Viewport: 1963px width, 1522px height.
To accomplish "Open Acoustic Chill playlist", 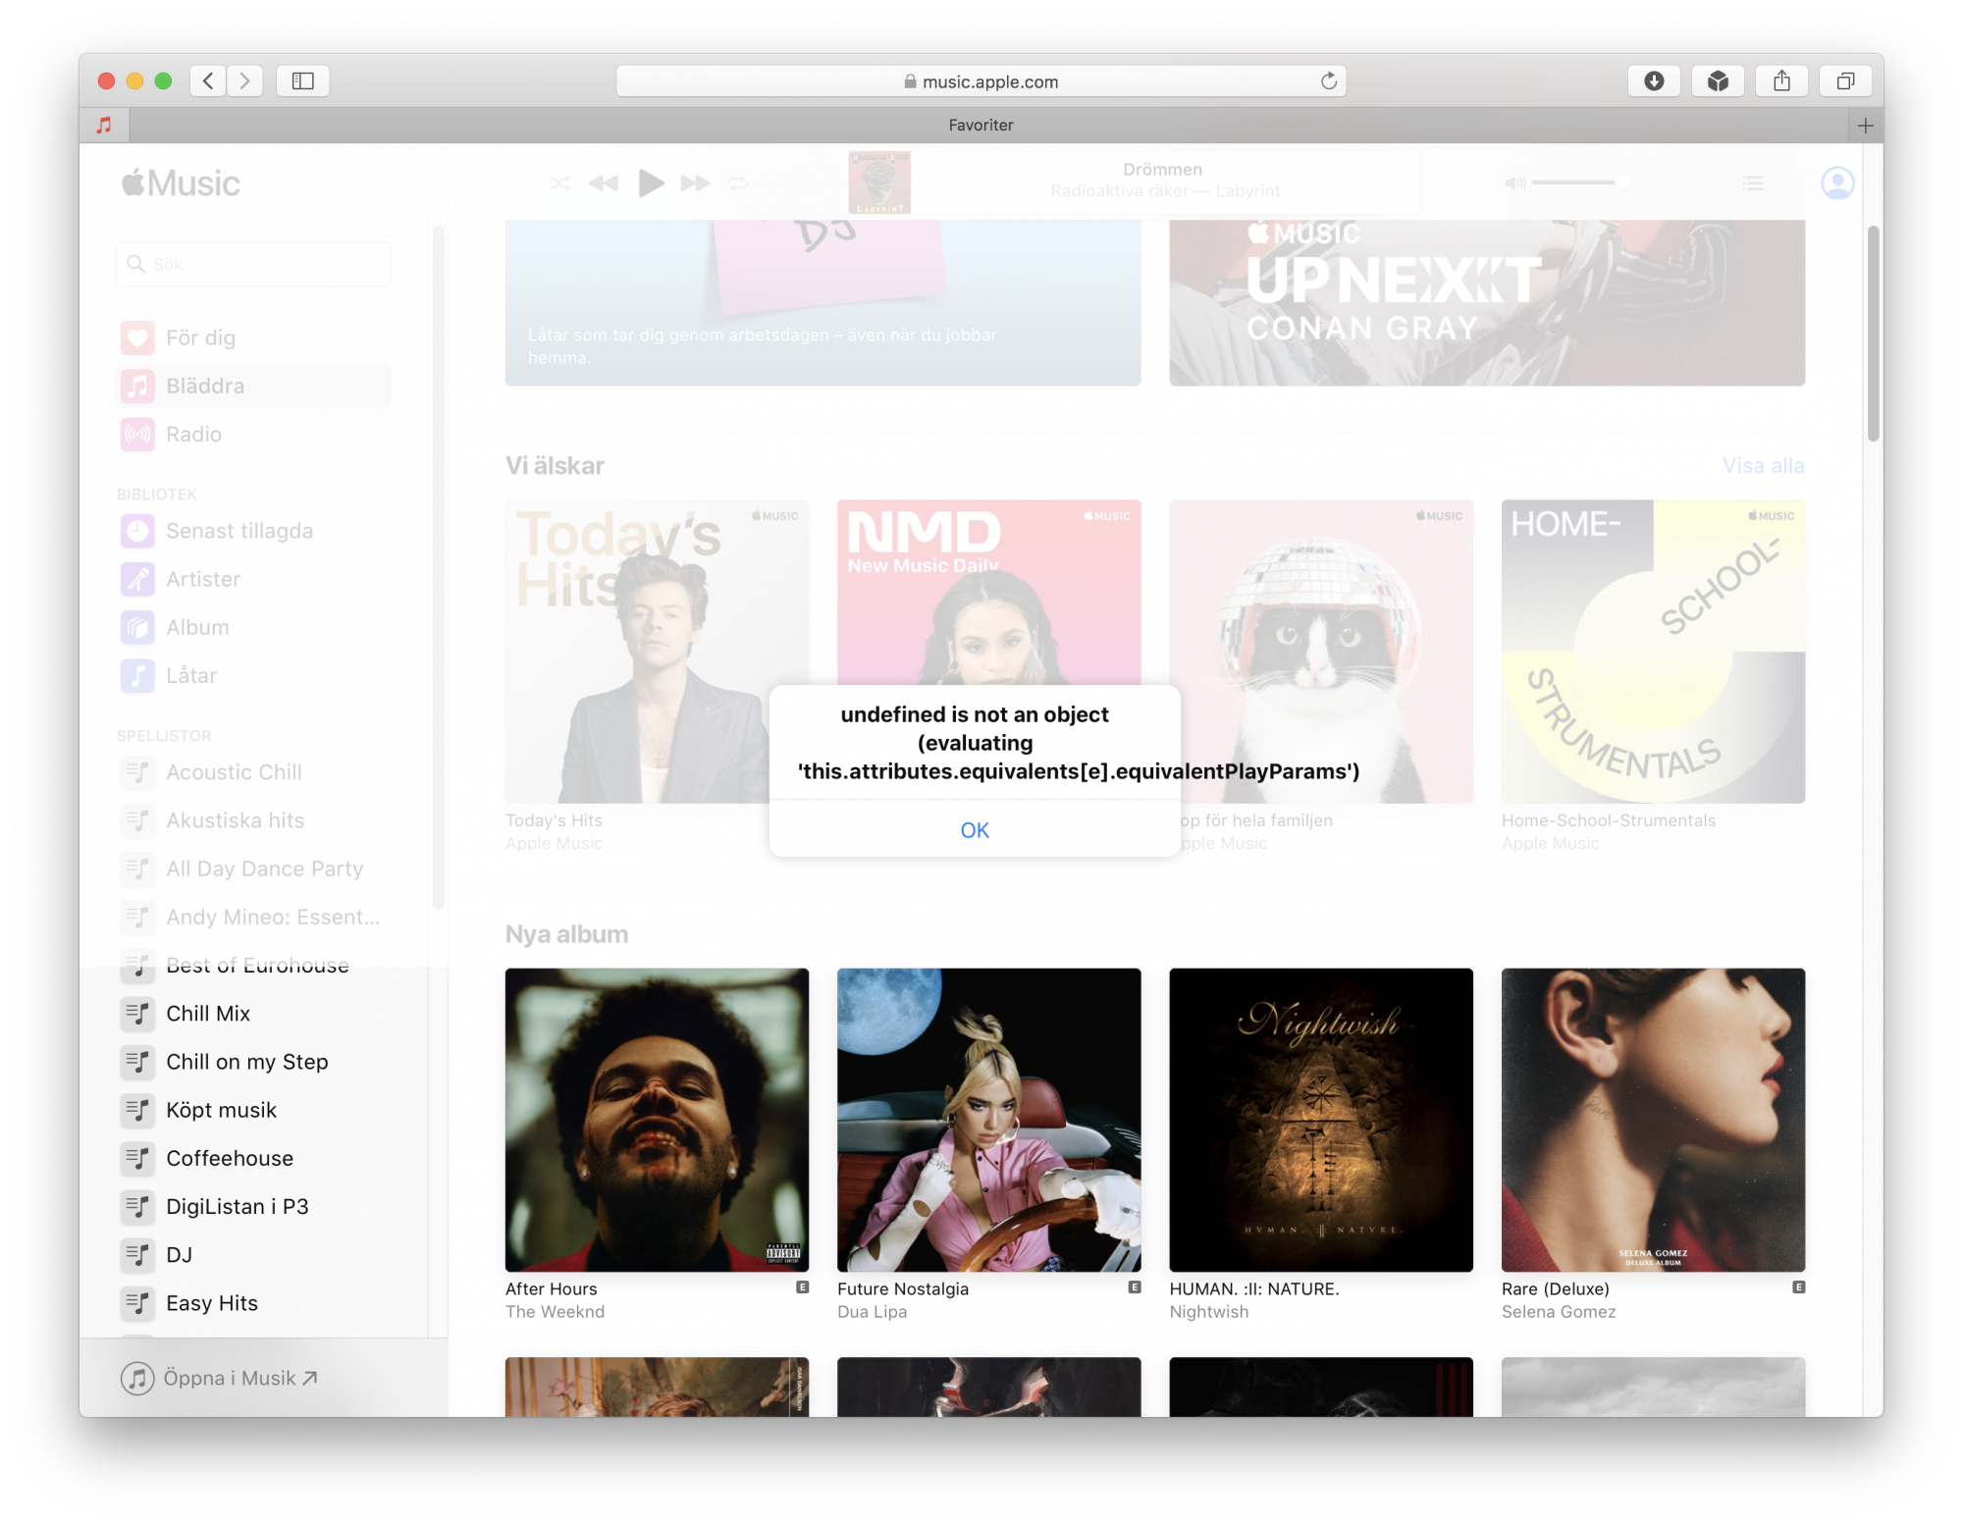I will (x=253, y=772).
